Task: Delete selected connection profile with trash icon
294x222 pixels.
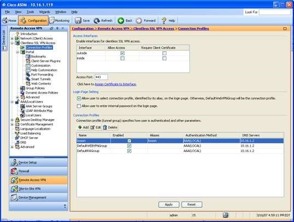Action: (x=105, y=127)
